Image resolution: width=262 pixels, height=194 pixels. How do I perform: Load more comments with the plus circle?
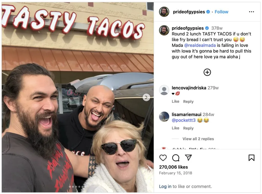[x=207, y=72]
